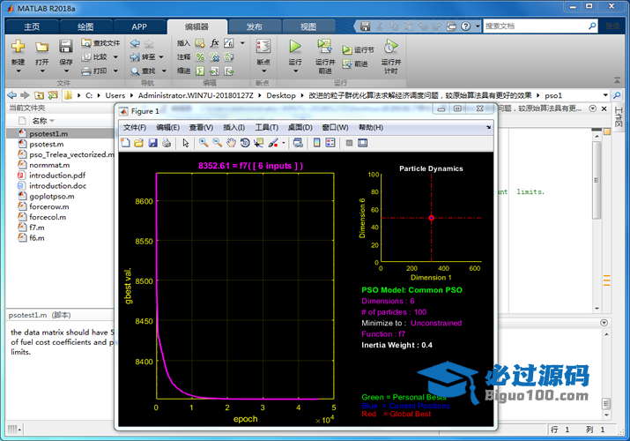
Task: Click Show Plot Tools and Dock icon
Action: [363, 143]
